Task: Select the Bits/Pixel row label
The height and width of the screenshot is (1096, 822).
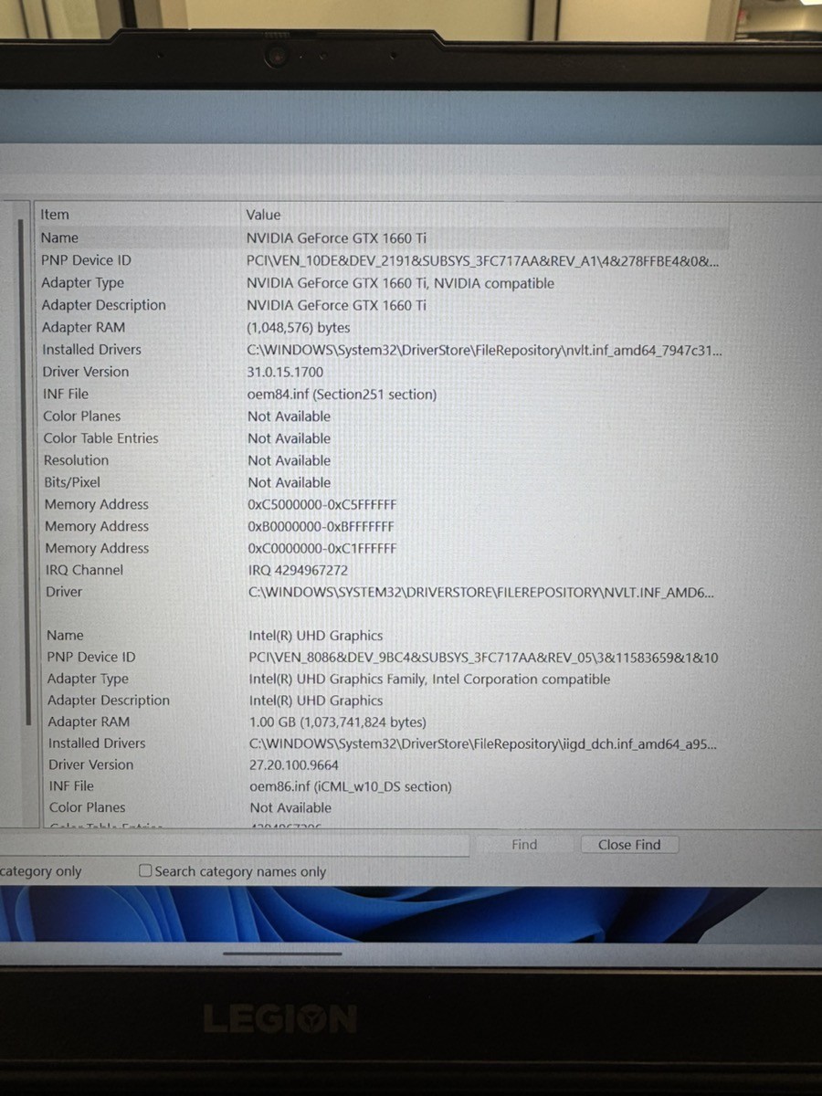Action: [x=72, y=482]
